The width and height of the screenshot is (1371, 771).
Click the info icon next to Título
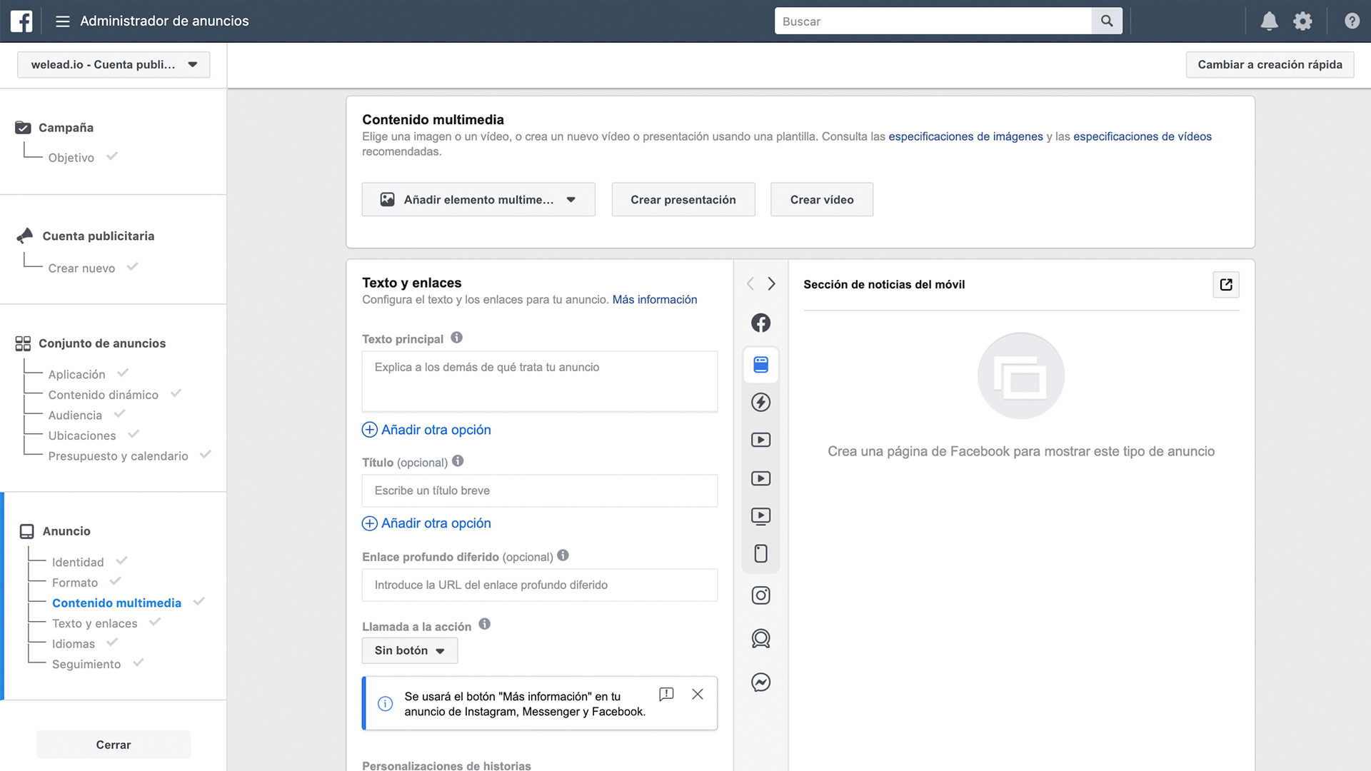click(x=458, y=461)
